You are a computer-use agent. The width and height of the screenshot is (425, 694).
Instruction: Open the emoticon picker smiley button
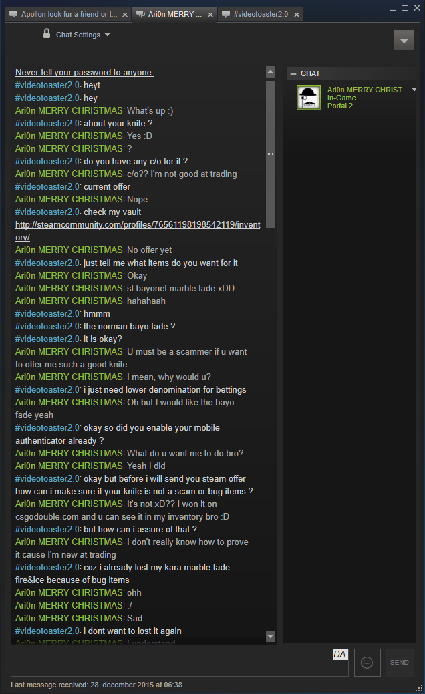(x=367, y=662)
